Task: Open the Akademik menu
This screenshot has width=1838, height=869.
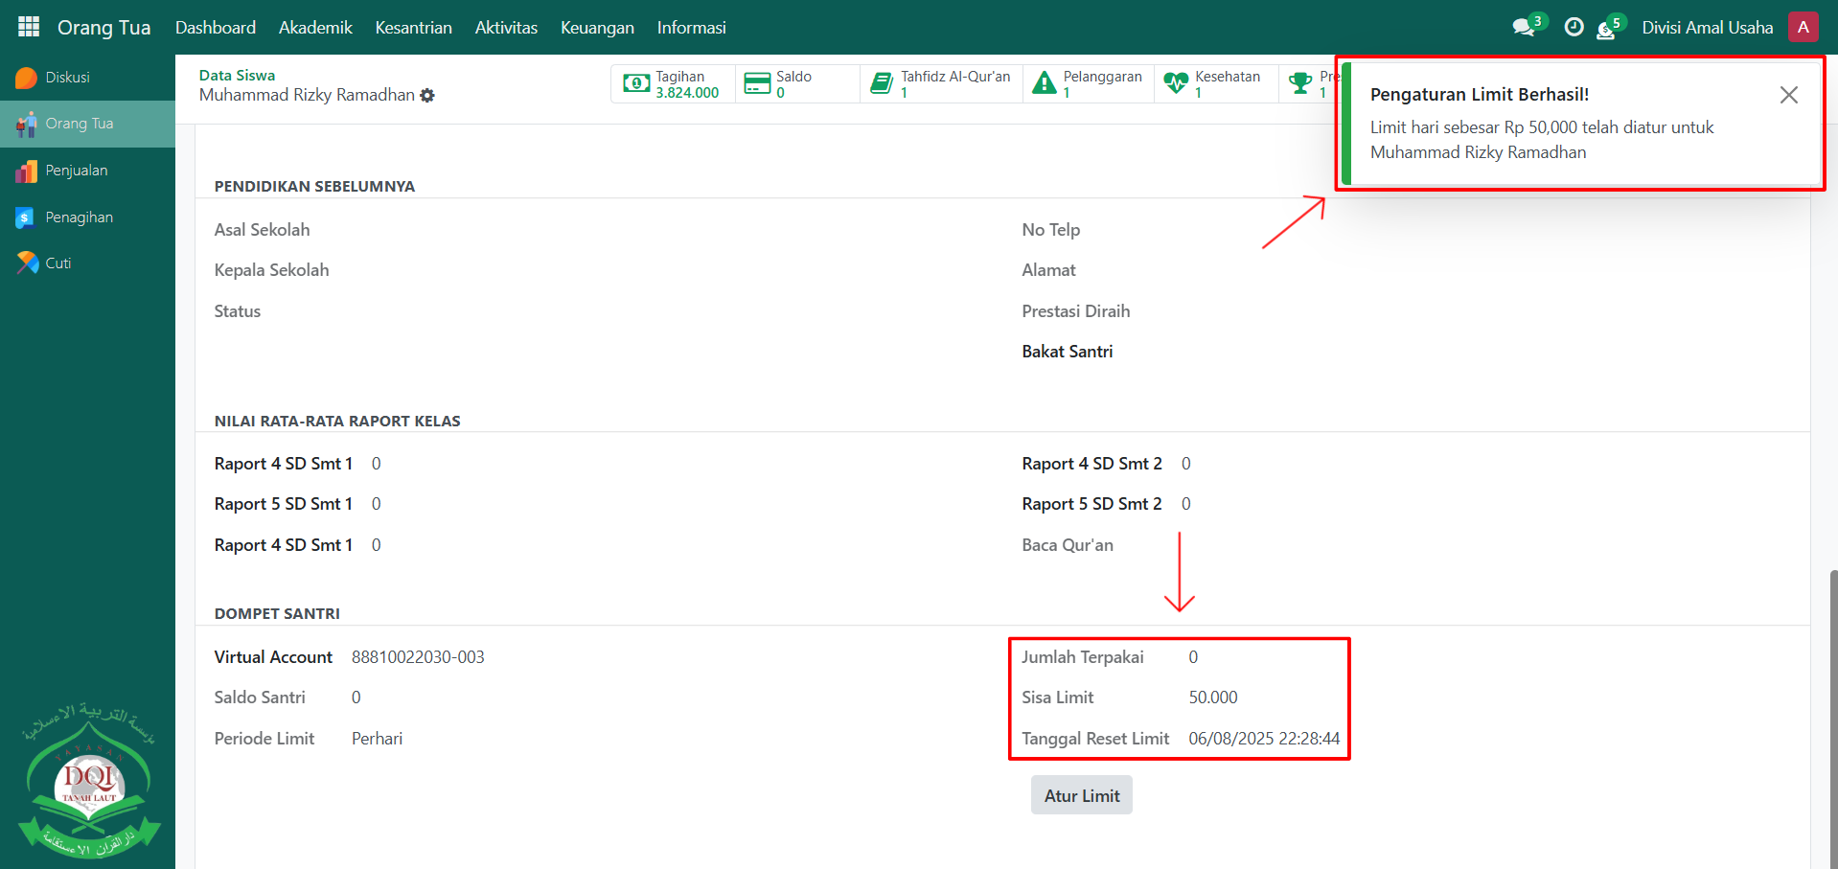Action: [315, 28]
